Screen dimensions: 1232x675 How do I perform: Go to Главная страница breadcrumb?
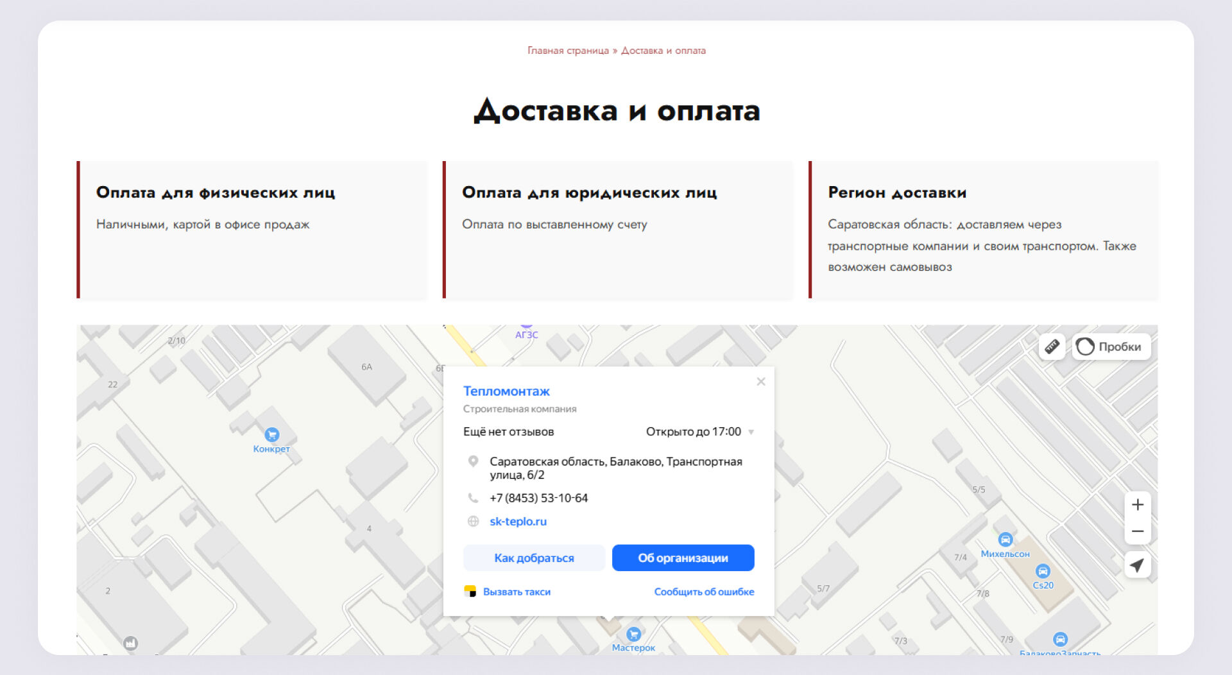click(568, 51)
